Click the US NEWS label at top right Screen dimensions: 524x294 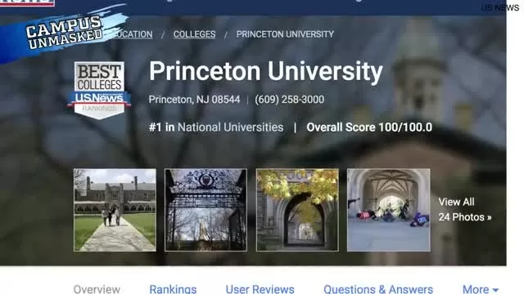coord(500,7)
